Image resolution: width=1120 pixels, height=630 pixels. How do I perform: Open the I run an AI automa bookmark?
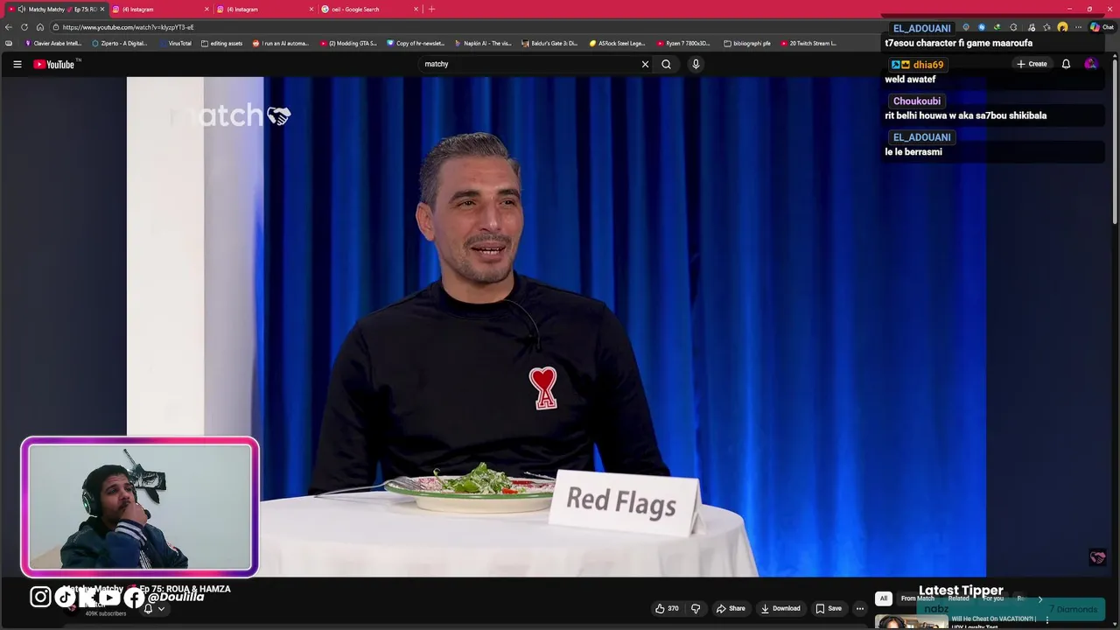click(281, 43)
